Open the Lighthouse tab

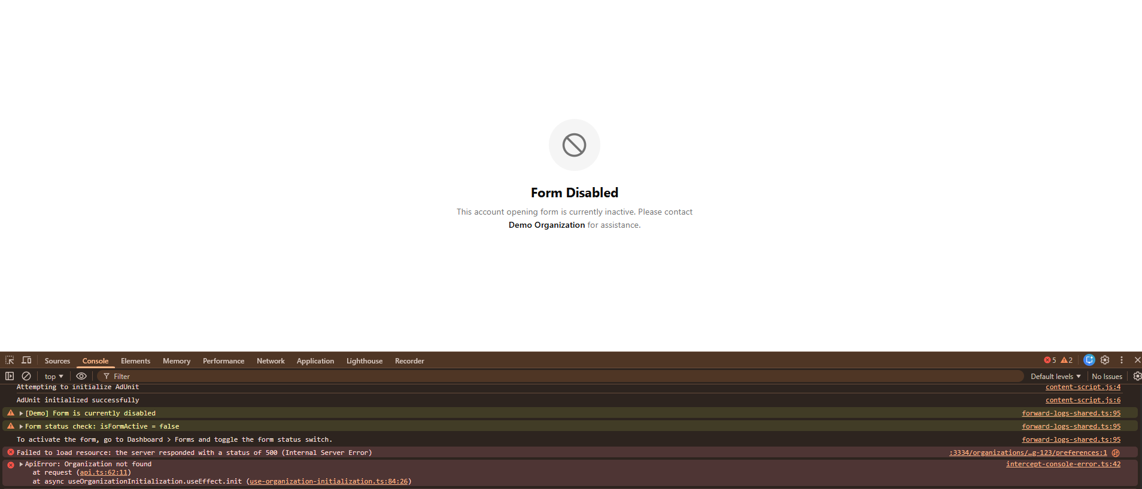365,361
